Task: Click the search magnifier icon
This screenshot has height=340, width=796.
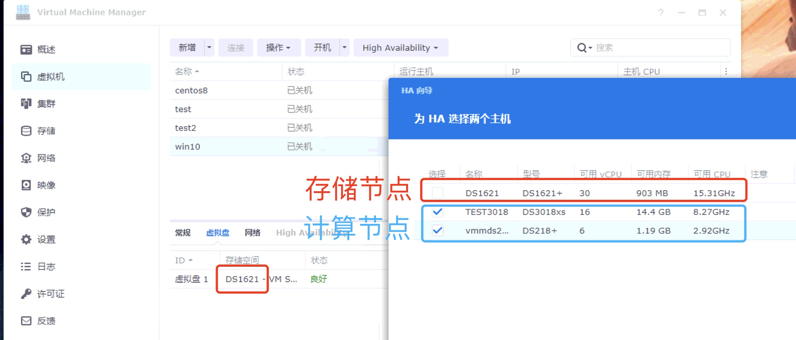Action: [582, 48]
